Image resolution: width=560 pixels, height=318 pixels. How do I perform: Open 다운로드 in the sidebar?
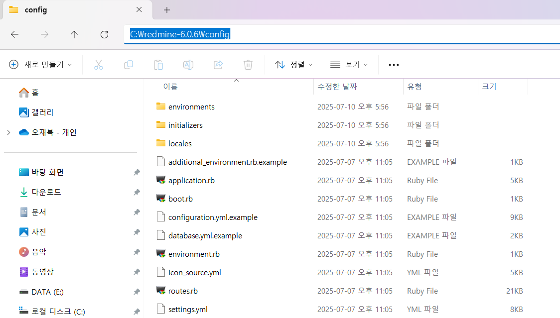pos(46,192)
